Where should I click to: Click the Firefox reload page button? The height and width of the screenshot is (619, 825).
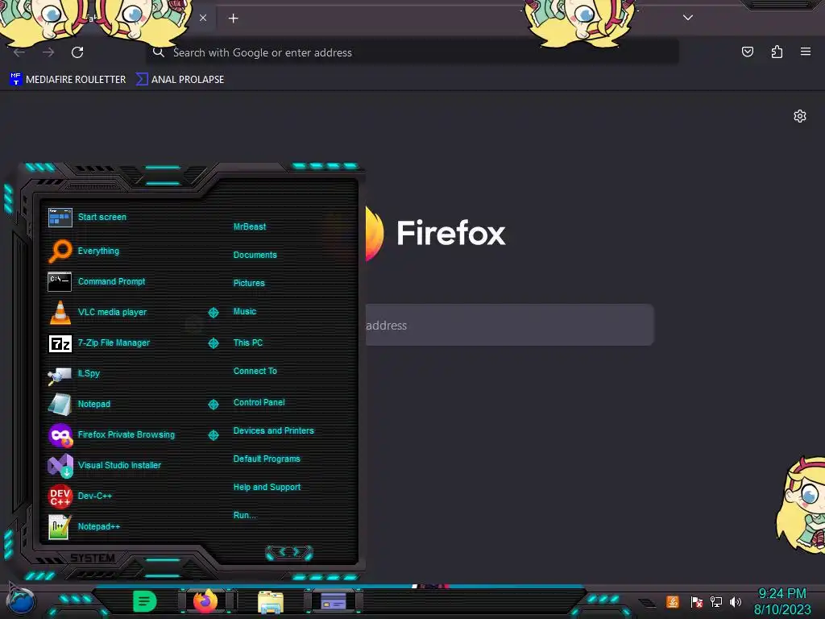point(77,52)
